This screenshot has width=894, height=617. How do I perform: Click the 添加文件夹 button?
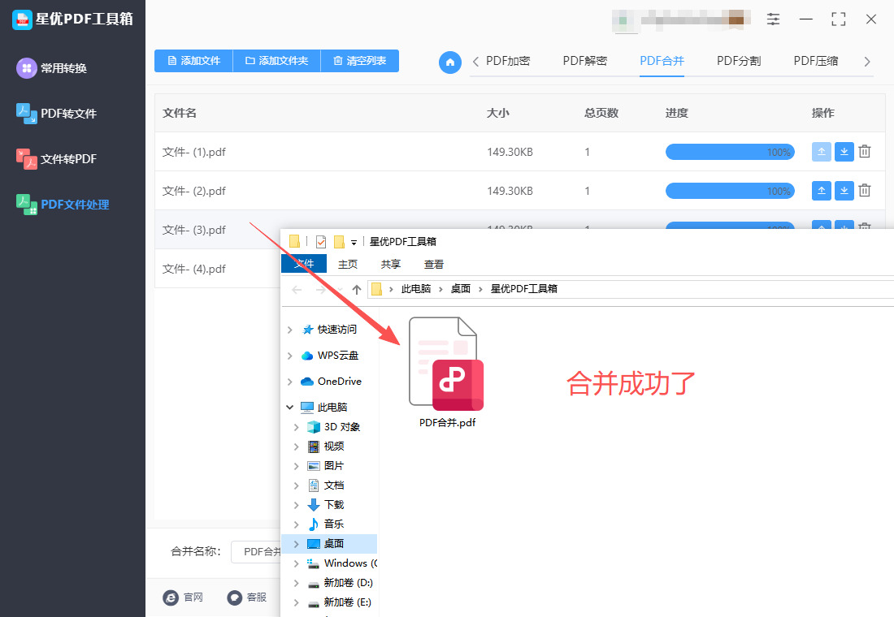pos(277,61)
